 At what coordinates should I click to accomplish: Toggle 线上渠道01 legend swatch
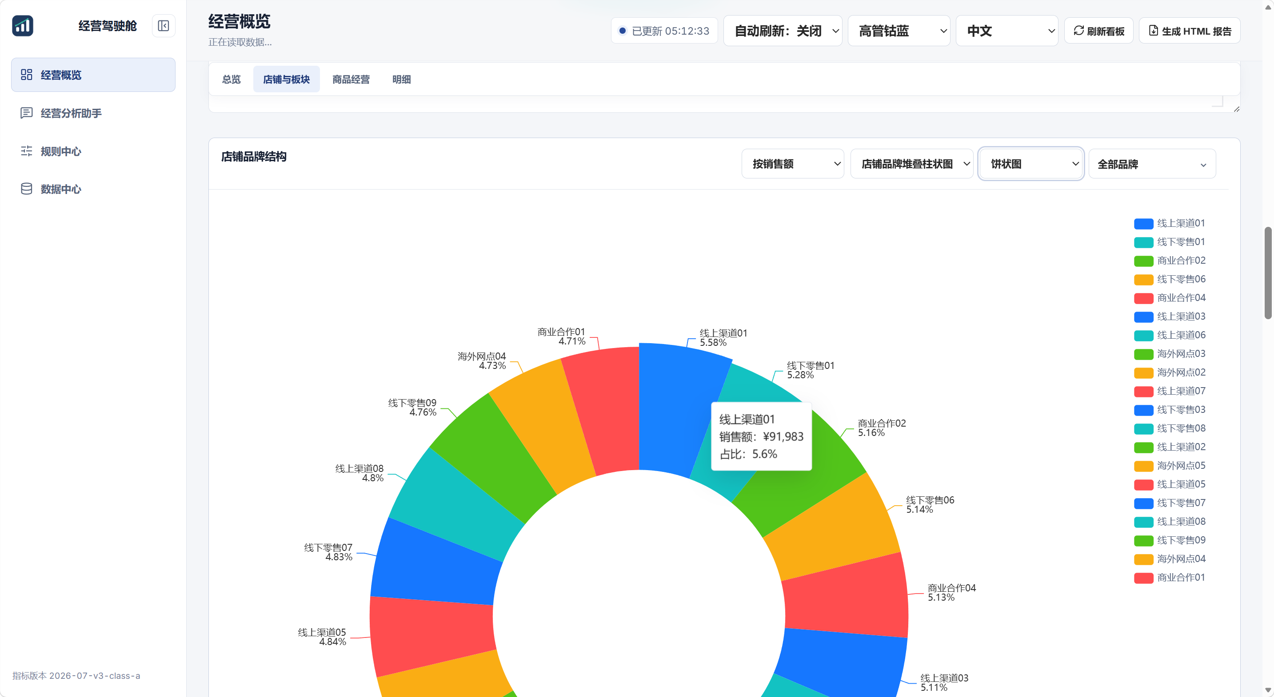[1144, 223]
